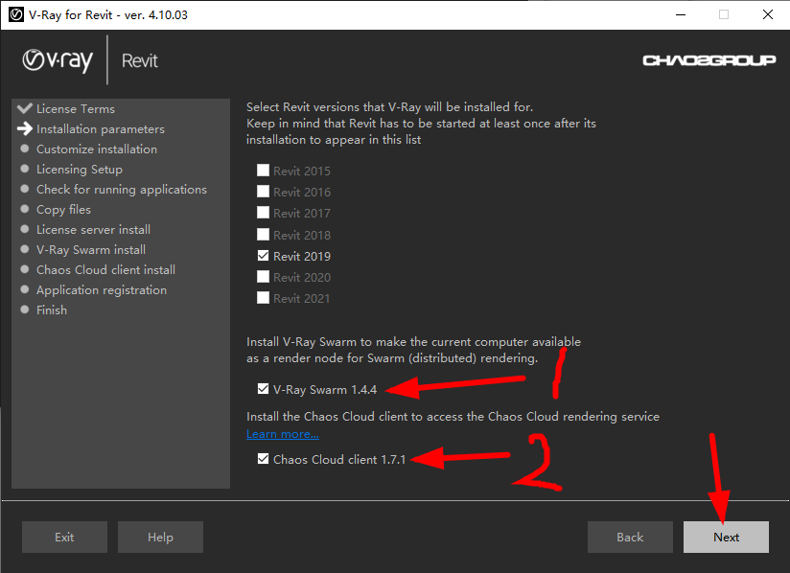Go Back to the previous step
The width and height of the screenshot is (790, 573).
[630, 538]
